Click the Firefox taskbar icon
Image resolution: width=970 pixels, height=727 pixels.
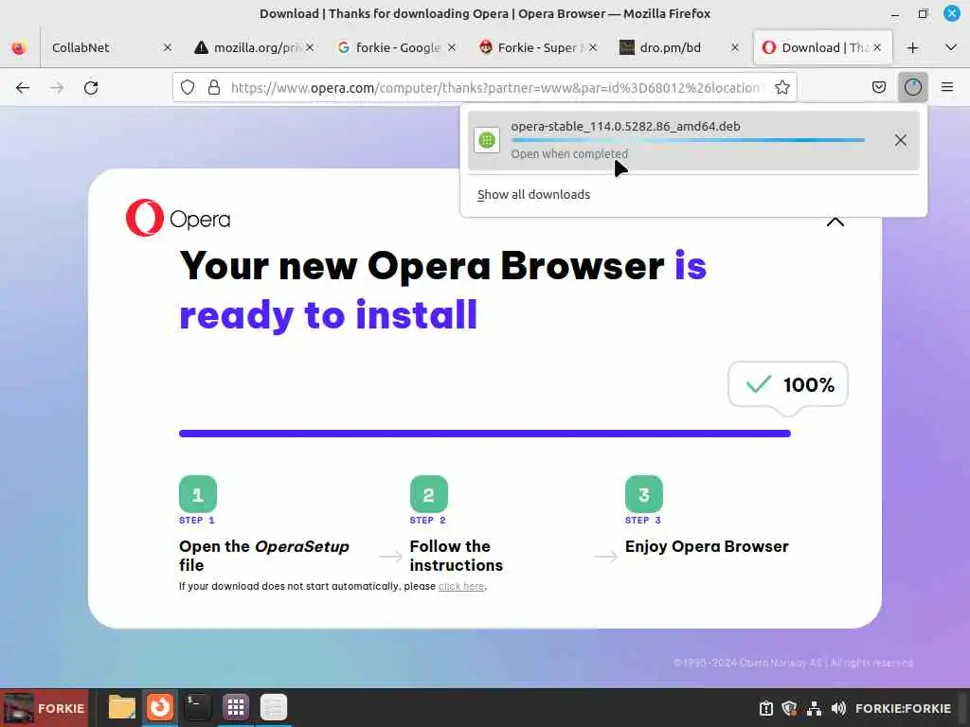click(159, 707)
